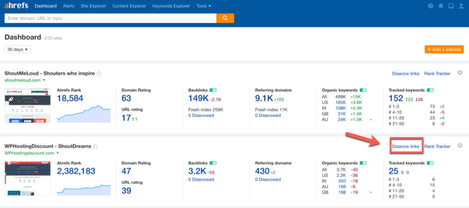Click the Add a website button

click(x=444, y=49)
